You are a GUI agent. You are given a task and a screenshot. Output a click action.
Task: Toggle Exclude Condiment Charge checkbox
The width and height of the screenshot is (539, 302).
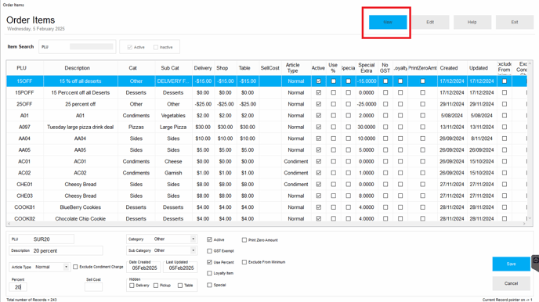(75, 267)
